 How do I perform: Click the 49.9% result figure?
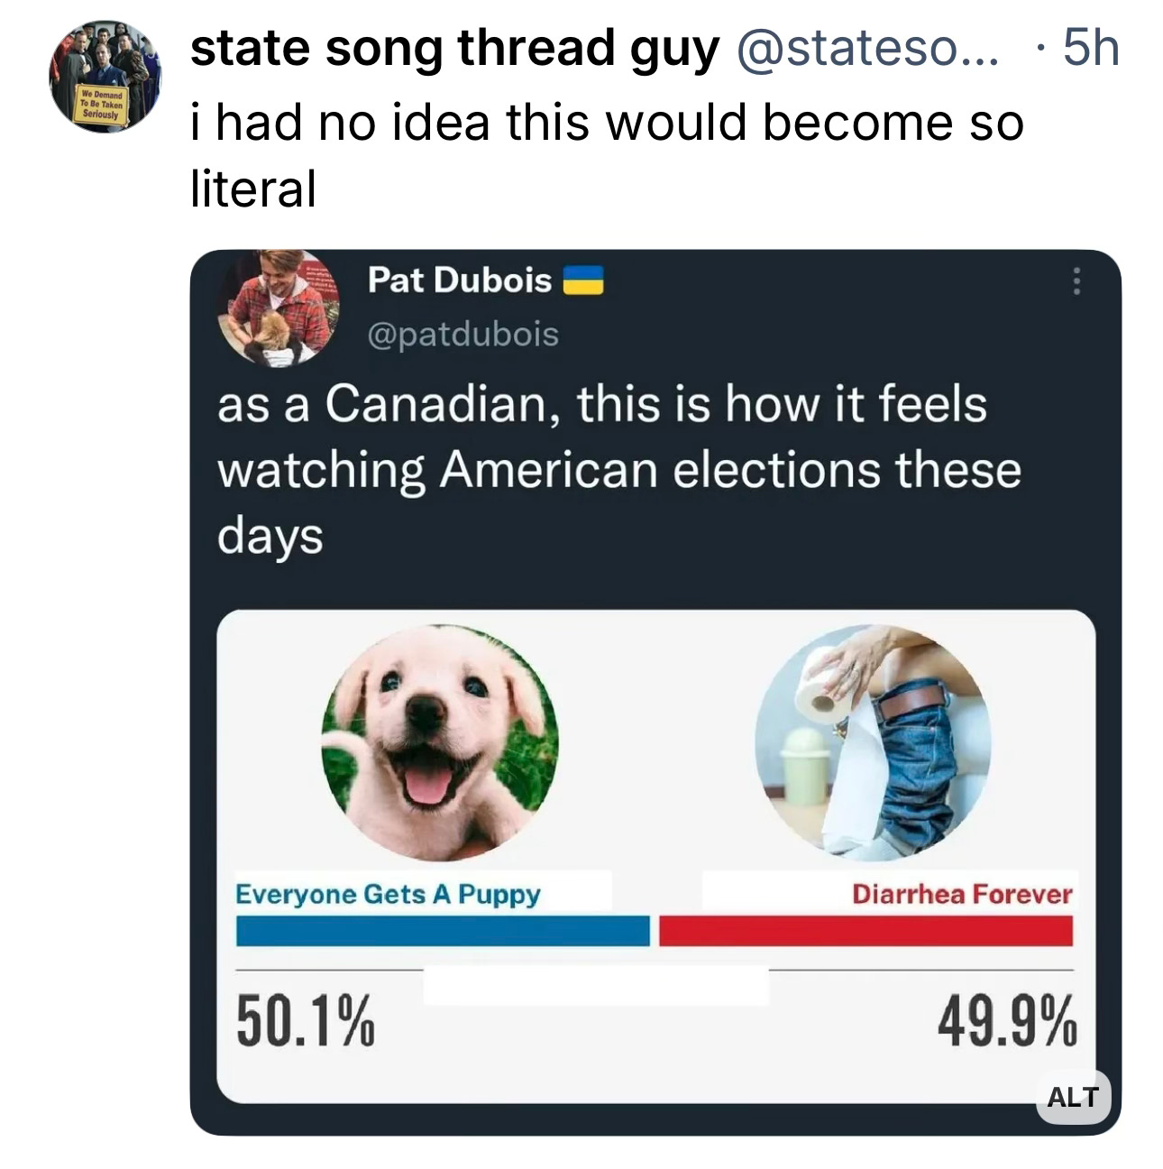pyautogui.click(x=1007, y=1022)
